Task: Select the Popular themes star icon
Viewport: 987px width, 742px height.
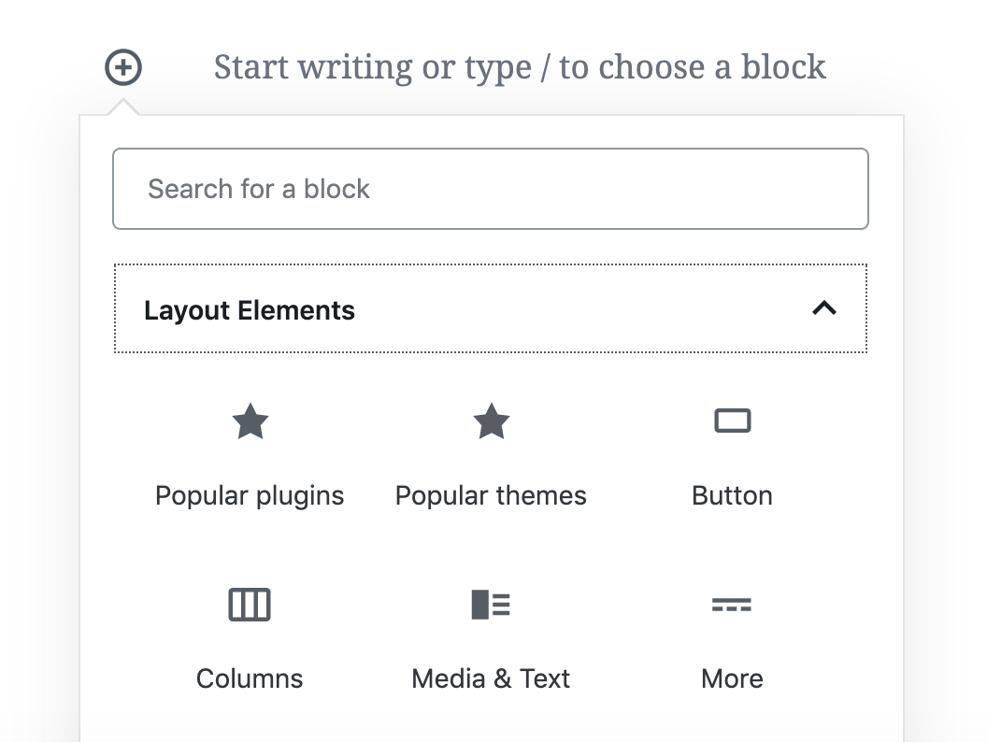Action: coord(491,421)
